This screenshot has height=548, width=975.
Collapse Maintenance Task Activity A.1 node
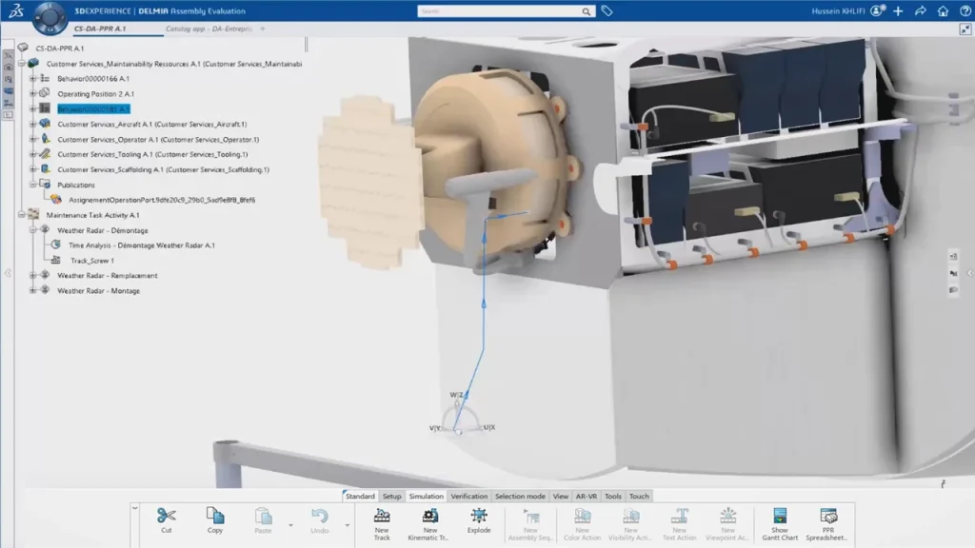point(21,215)
